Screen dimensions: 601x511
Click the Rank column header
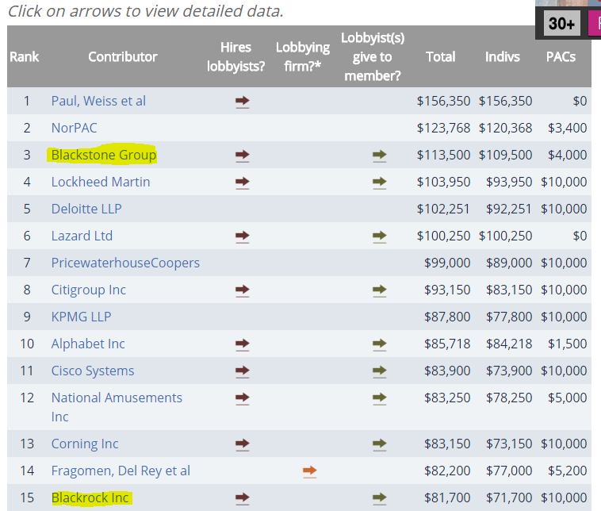24,57
